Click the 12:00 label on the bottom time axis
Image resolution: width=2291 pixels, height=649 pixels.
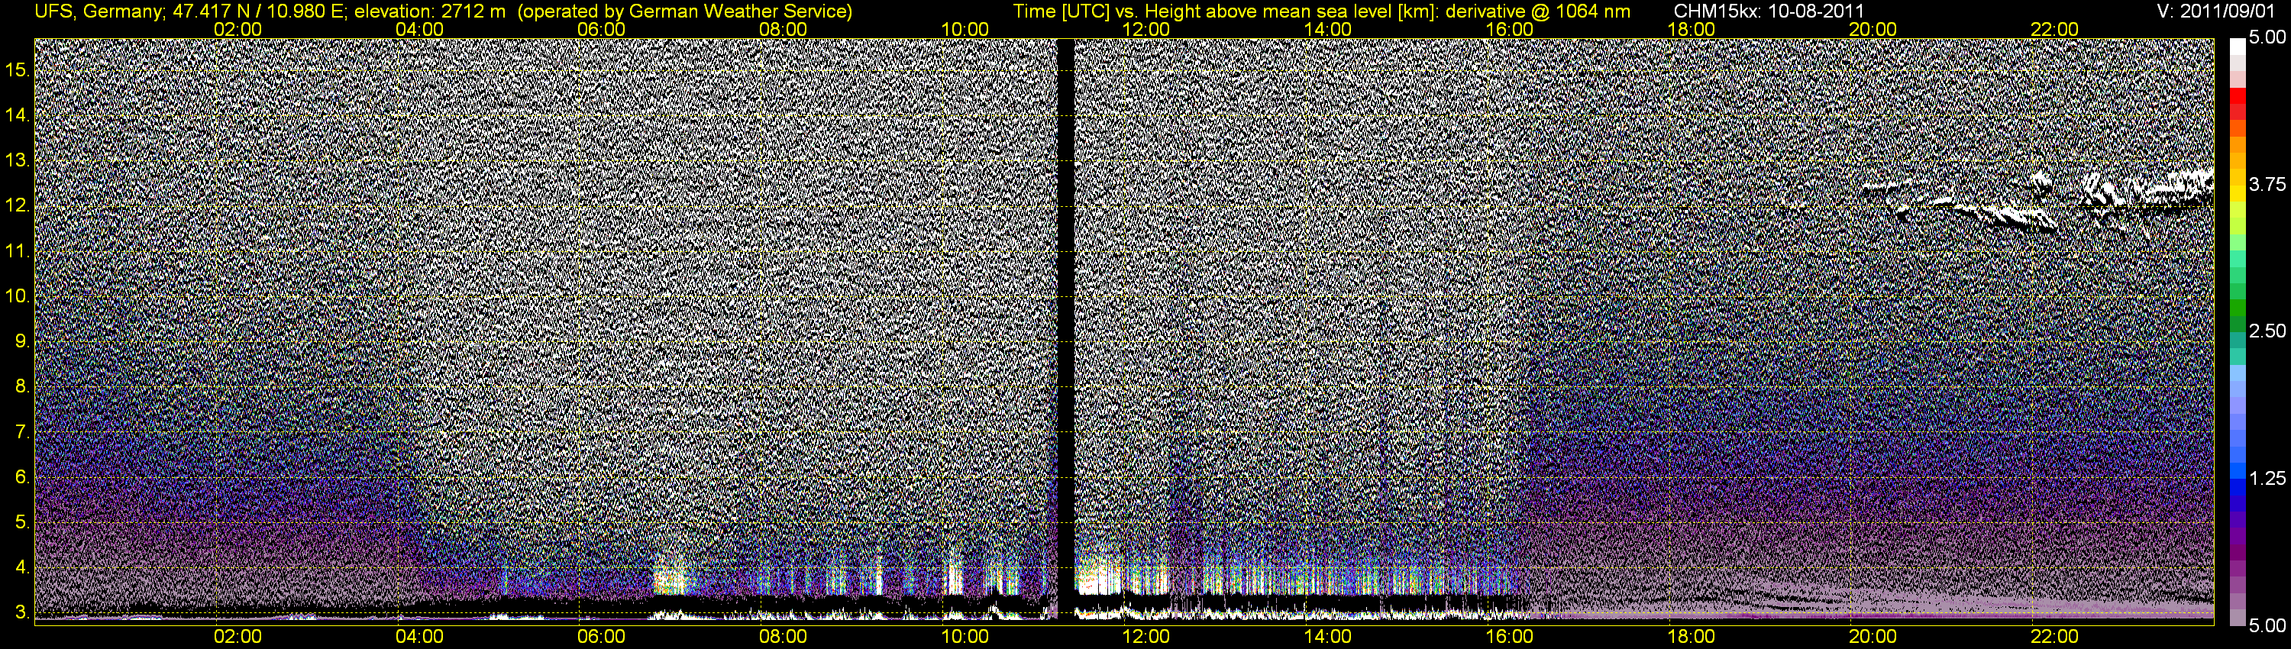[1146, 637]
